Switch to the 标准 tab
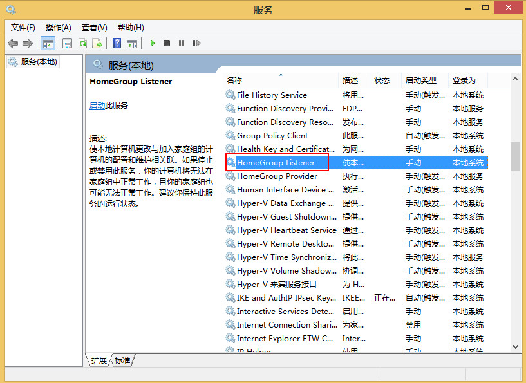The image size is (526, 383). pos(122,360)
